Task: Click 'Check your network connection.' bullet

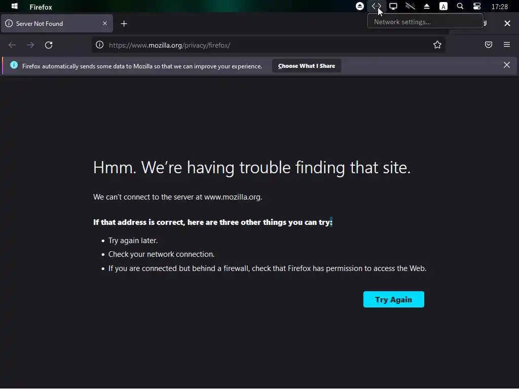Action: pyautogui.click(x=162, y=254)
